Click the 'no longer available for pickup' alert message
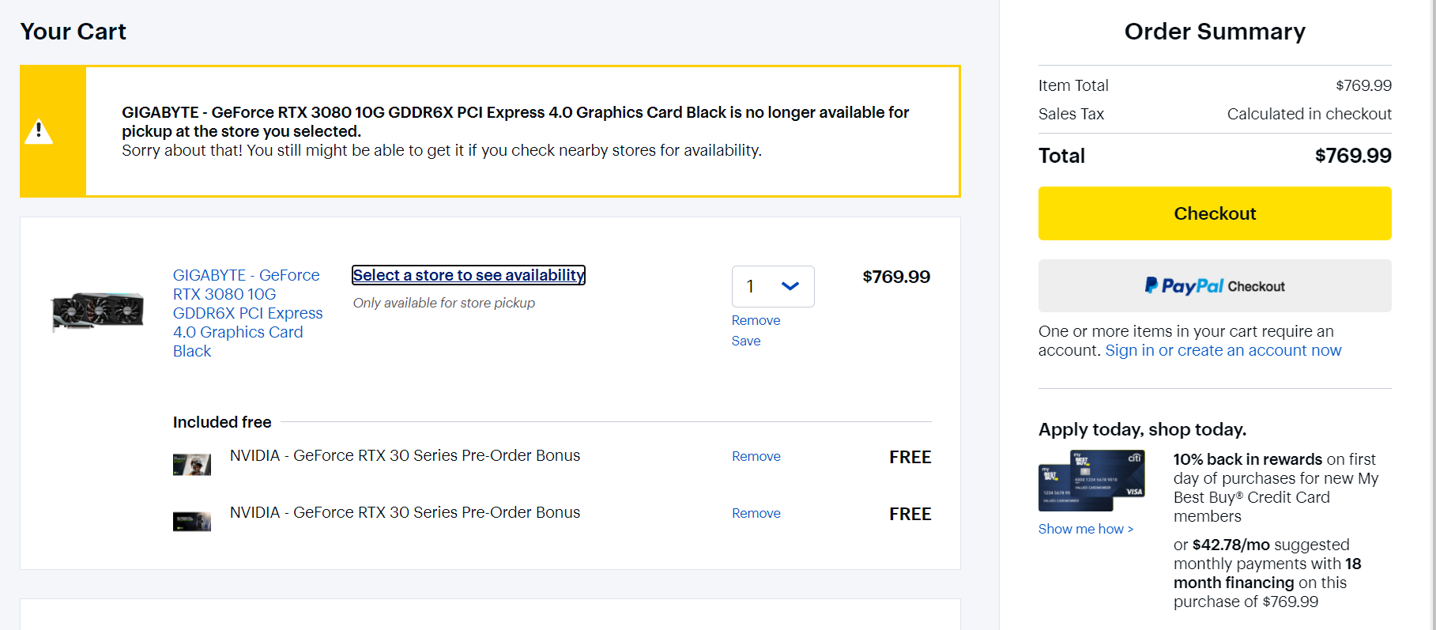The width and height of the screenshot is (1436, 630). 515,122
